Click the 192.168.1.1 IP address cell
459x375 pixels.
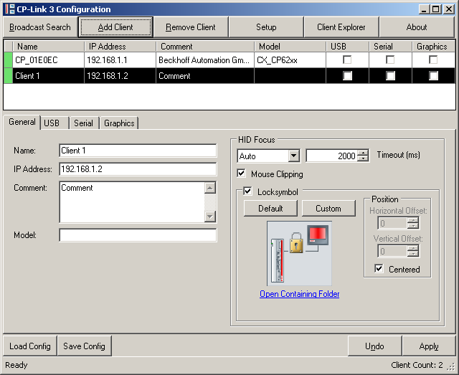click(120, 60)
